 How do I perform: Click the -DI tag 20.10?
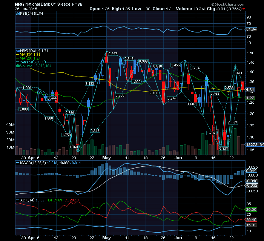(251, 220)
